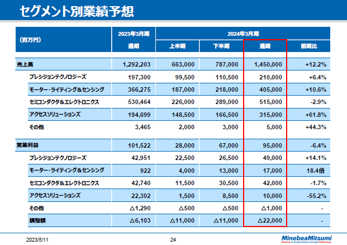This screenshot has width=347, height=245.
Task: Click the +61.8% cell
Action: (x=316, y=115)
